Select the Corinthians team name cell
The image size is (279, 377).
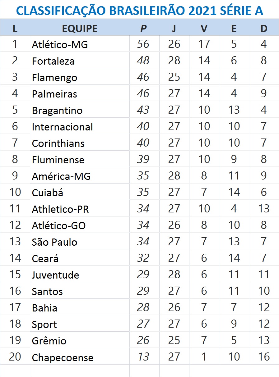58,143
